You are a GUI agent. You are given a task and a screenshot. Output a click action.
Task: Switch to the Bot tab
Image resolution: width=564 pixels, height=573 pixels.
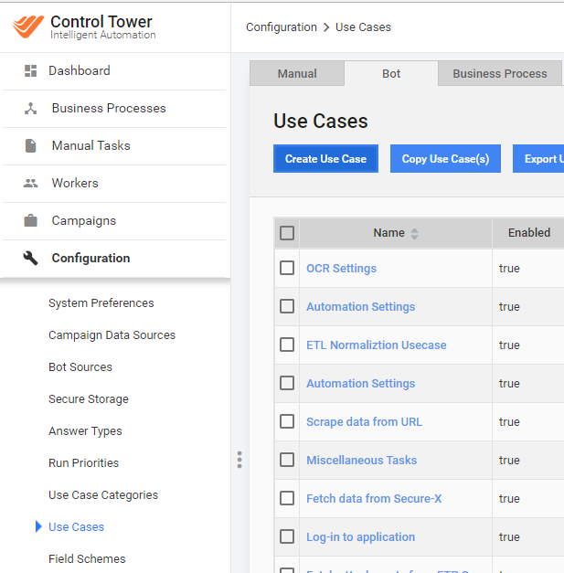click(391, 73)
